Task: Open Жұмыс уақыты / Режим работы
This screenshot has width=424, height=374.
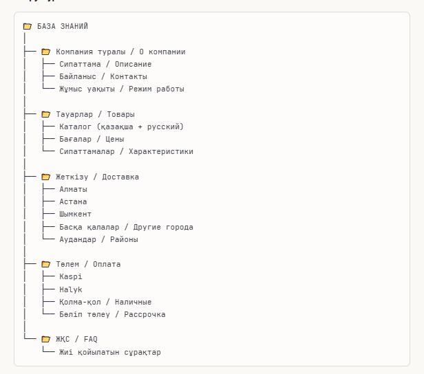Action: coord(122,89)
